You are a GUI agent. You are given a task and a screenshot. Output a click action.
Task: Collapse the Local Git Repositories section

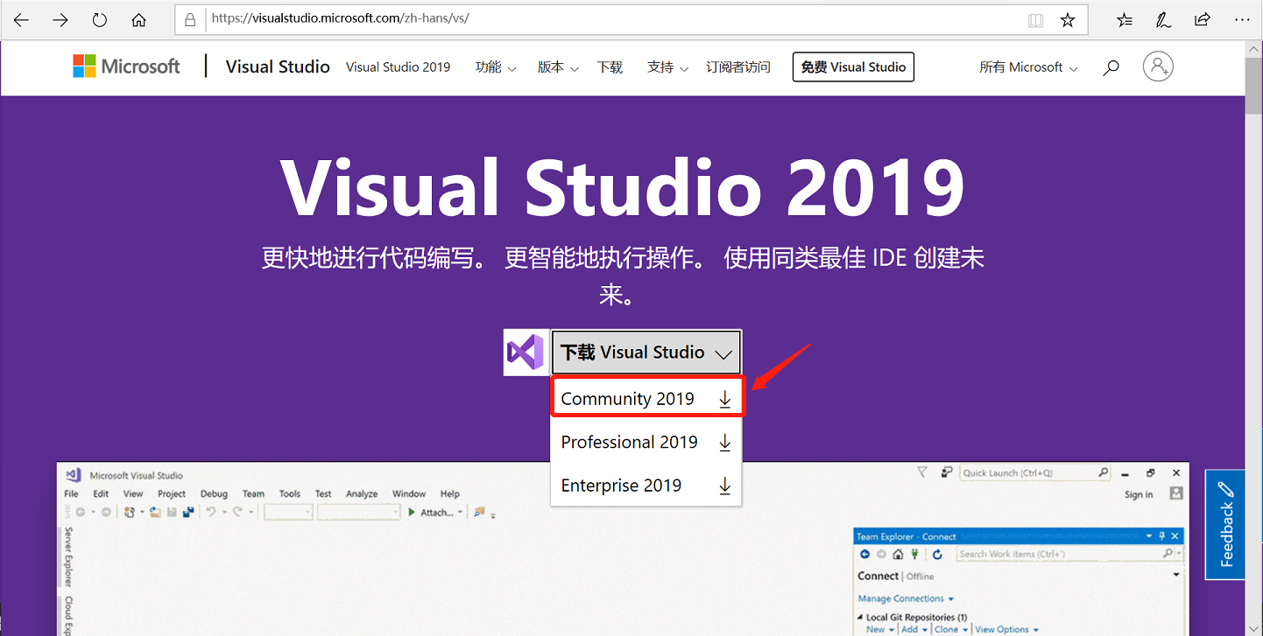click(861, 617)
